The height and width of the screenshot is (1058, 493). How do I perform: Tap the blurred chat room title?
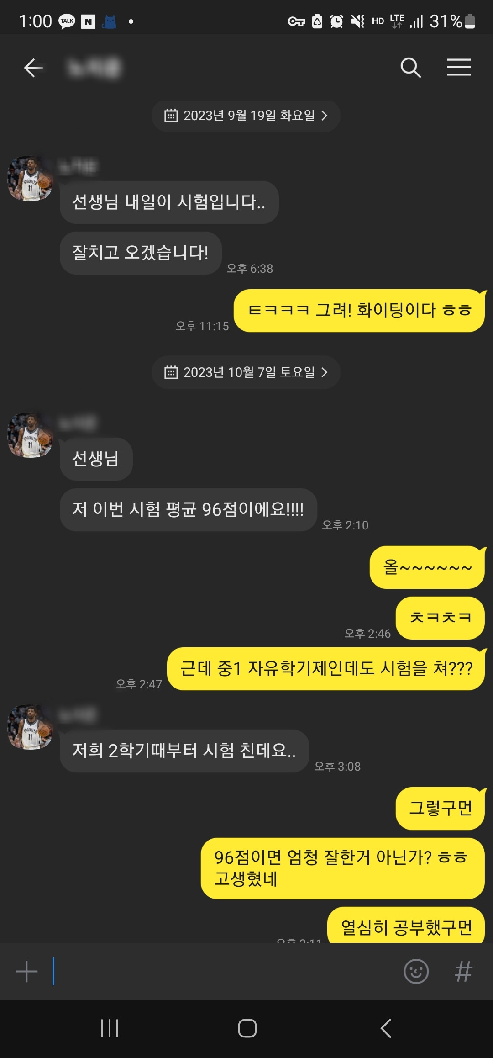[x=94, y=68]
